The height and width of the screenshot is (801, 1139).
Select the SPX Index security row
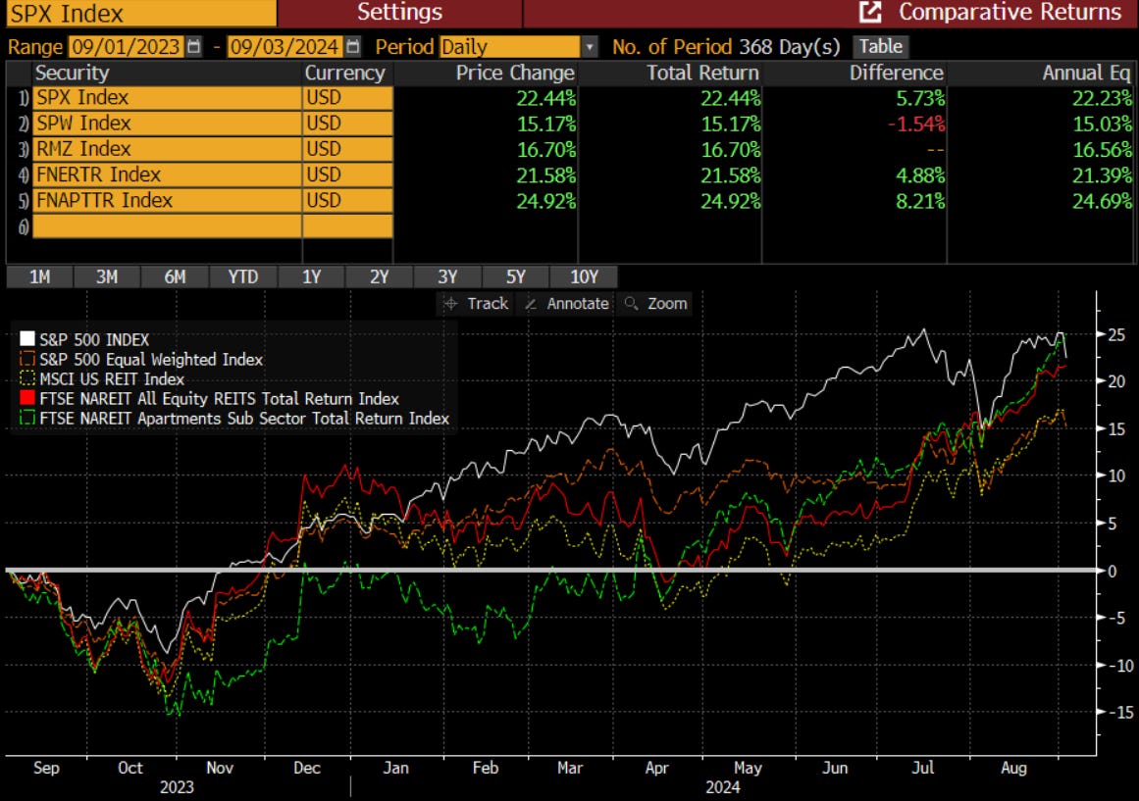click(167, 98)
